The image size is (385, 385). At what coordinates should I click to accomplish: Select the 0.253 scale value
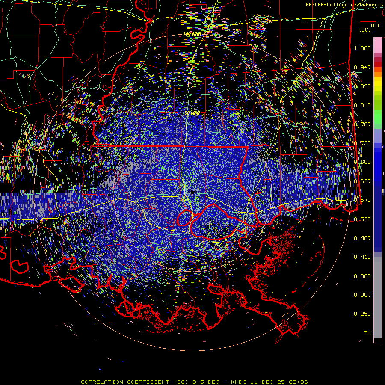pyautogui.click(x=362, y=314)
